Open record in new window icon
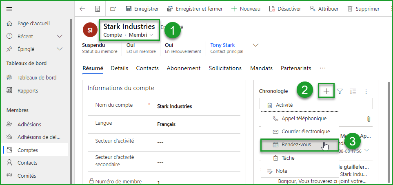 click(112, 9)
